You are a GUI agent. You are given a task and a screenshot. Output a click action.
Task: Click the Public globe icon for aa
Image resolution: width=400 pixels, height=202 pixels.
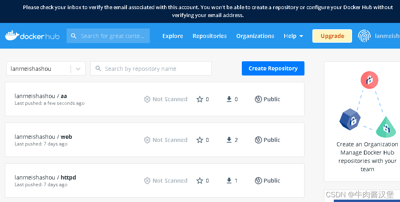[x=258, y=99]
